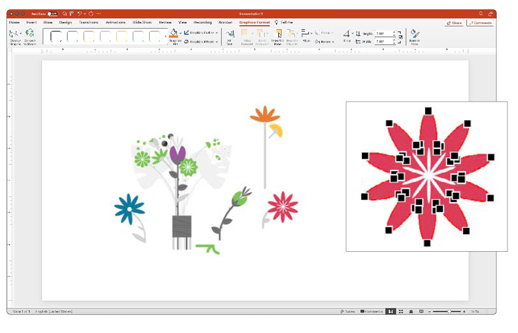Image resolution: width=518 pixels, height=333 pixels.
Task: Click the Reorder Objects icon
Action: pos(291,33)
